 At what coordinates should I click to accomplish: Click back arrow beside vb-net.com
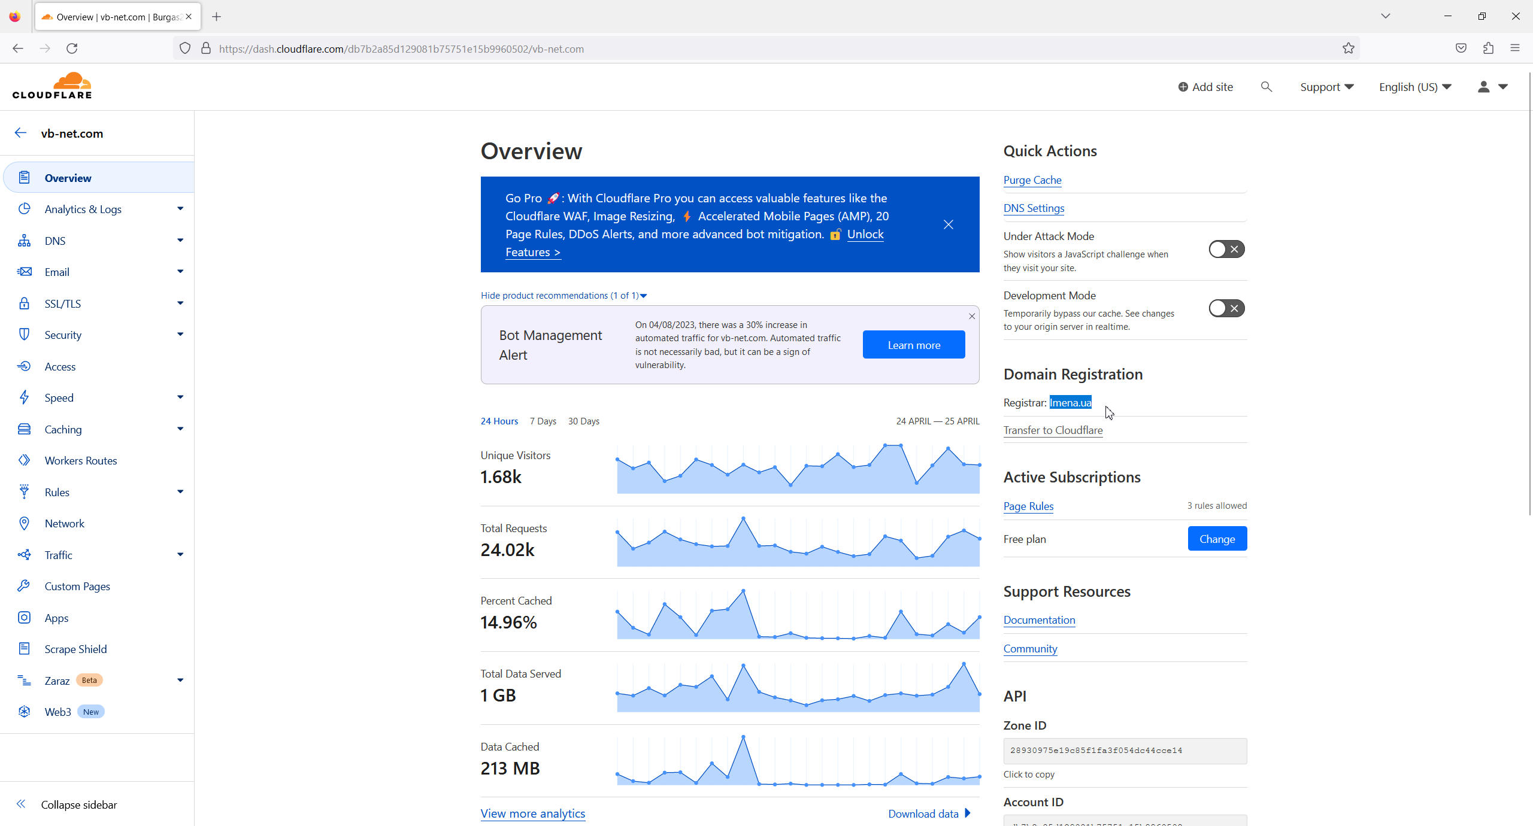(x=21, y=133)
